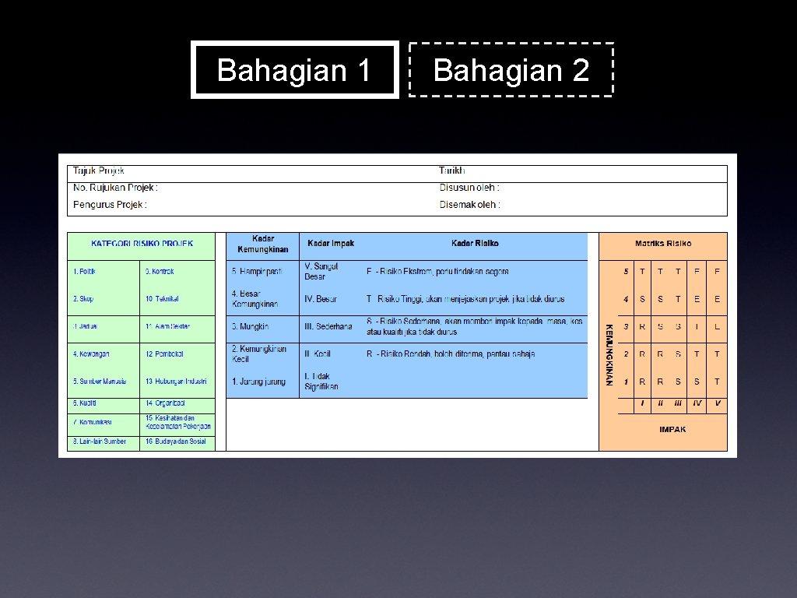797x598 pixels.
Task: Click category 3. Jadual
Action: pyautogui.click(x=85, y=326)
